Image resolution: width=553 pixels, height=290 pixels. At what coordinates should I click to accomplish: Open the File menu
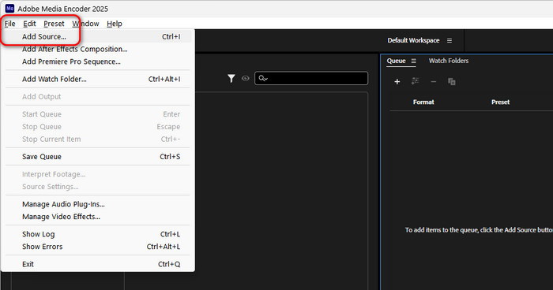tap(9, 24)
